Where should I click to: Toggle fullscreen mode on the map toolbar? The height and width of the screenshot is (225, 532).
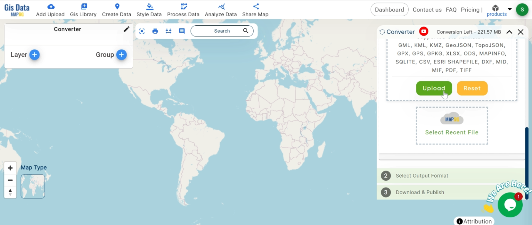(x=142, y=31)
